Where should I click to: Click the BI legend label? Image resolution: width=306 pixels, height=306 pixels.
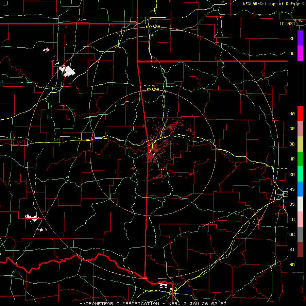point(292,250)
